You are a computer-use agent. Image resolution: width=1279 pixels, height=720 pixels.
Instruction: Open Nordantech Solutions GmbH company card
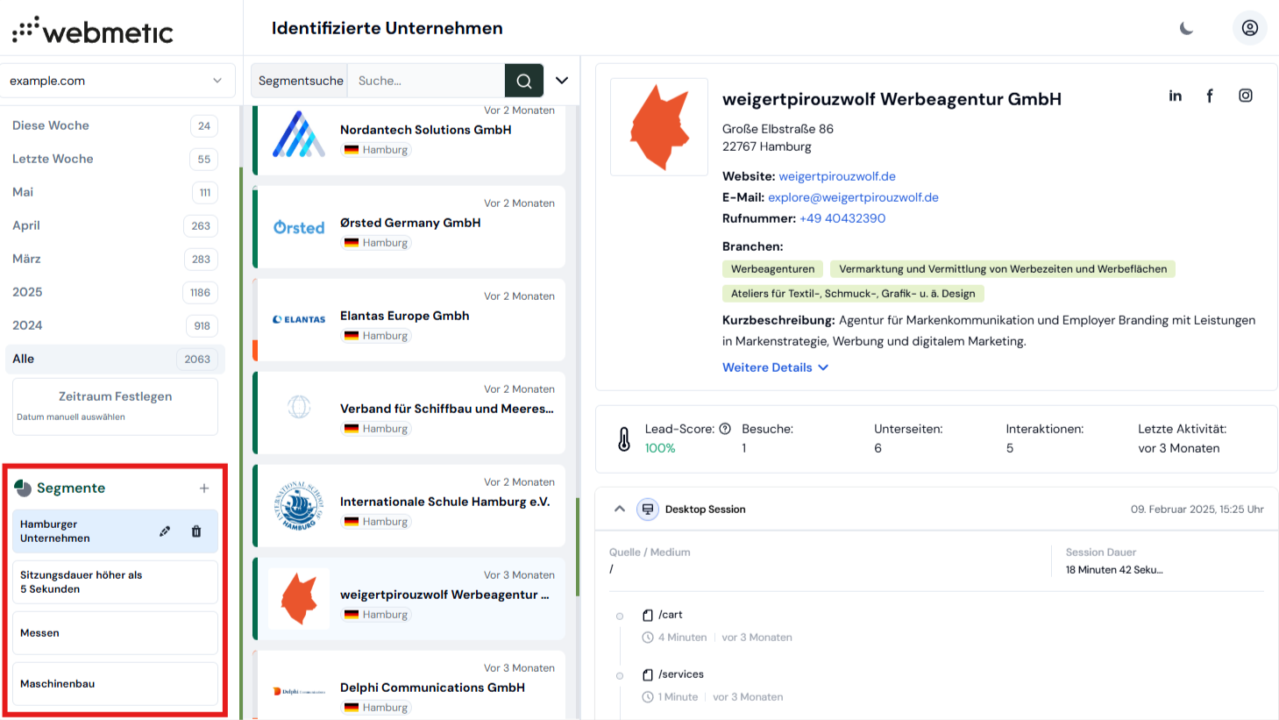pyautogui.click(x=409, y=140)
